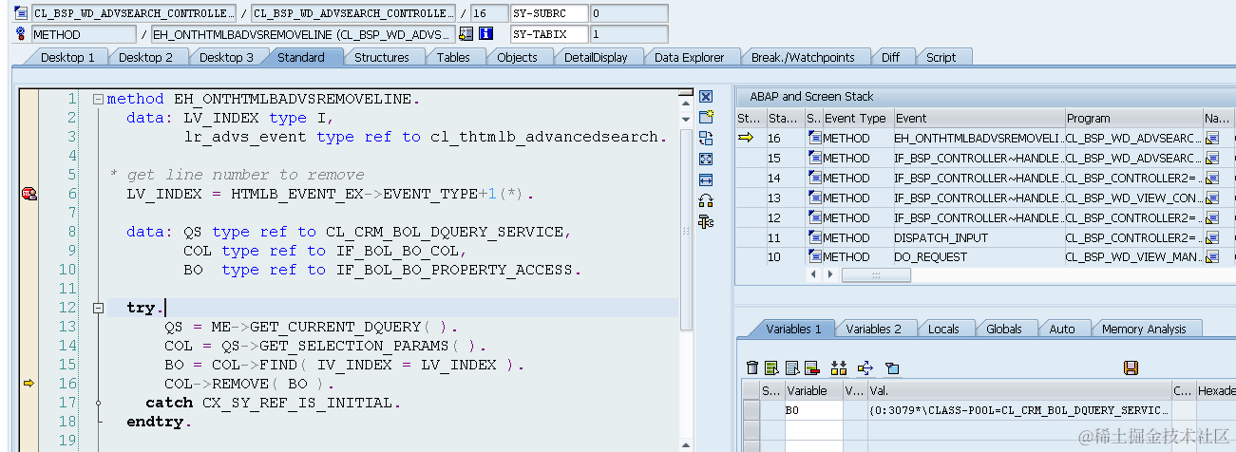Click the full screen tool icon
The height and width of the screenshot is (452, 1236).
click(x=706, y=159)
